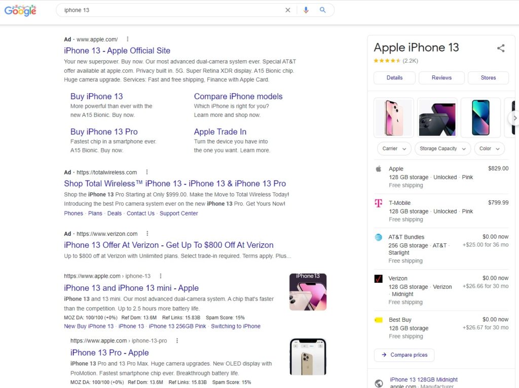Open the midnight iPhone 13 product image

pos(437,118)
